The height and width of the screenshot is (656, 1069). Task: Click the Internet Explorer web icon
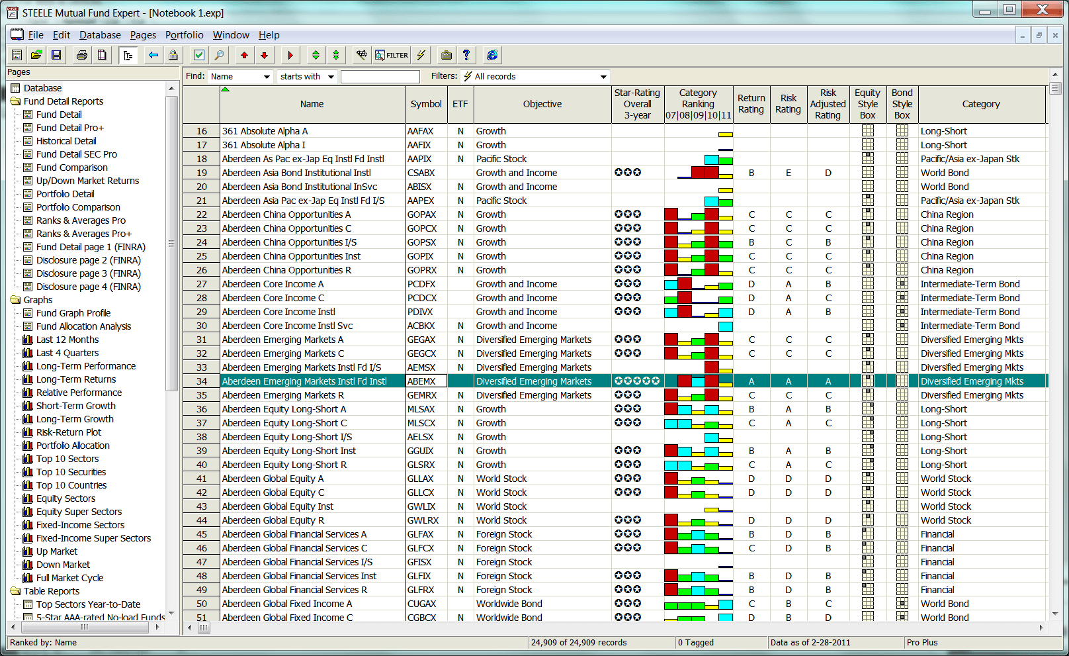pos(492,55)
